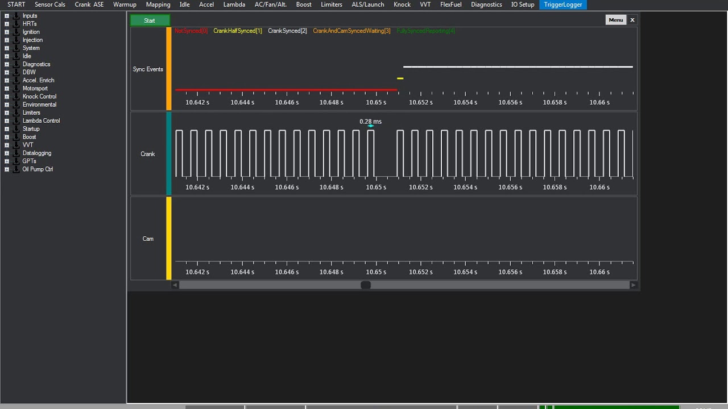Click the Diagnostics tree download icon
Image resolution: width=728 pixels, height=409 pixels.
pos(15,64)
